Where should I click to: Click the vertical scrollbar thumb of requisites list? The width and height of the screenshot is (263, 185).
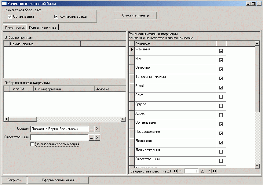click(x=257, y=79)
